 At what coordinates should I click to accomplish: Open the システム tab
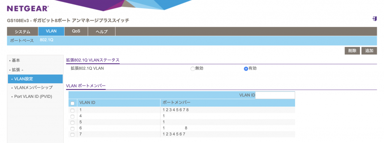pos(22,31)
